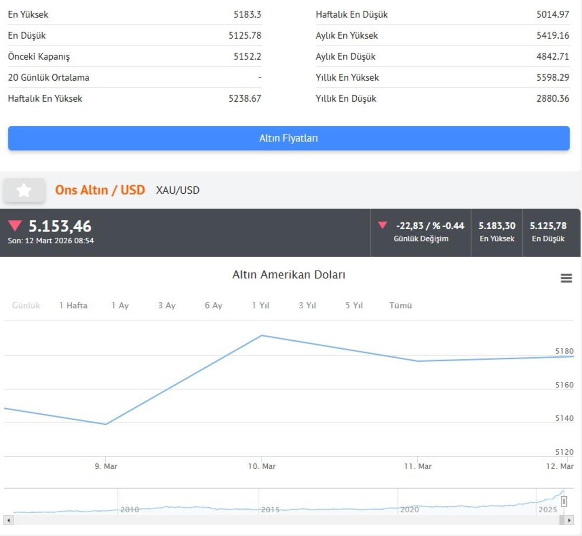Click the red down arrow beside price
The width and height of the screenshot is (582, 536).
[15, 226]
